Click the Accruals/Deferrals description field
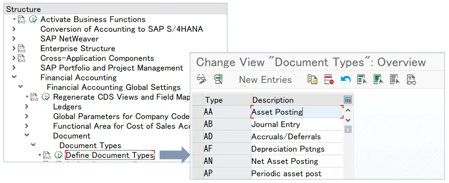The image size is (449, 183). (297, 137)
